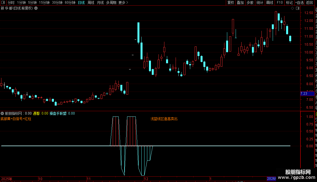Click the month 11 marker on time axis

[89, 179]
